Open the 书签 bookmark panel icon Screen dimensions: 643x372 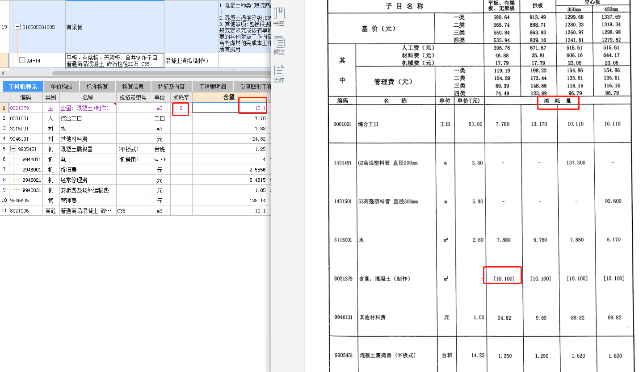tap(279, 16)
